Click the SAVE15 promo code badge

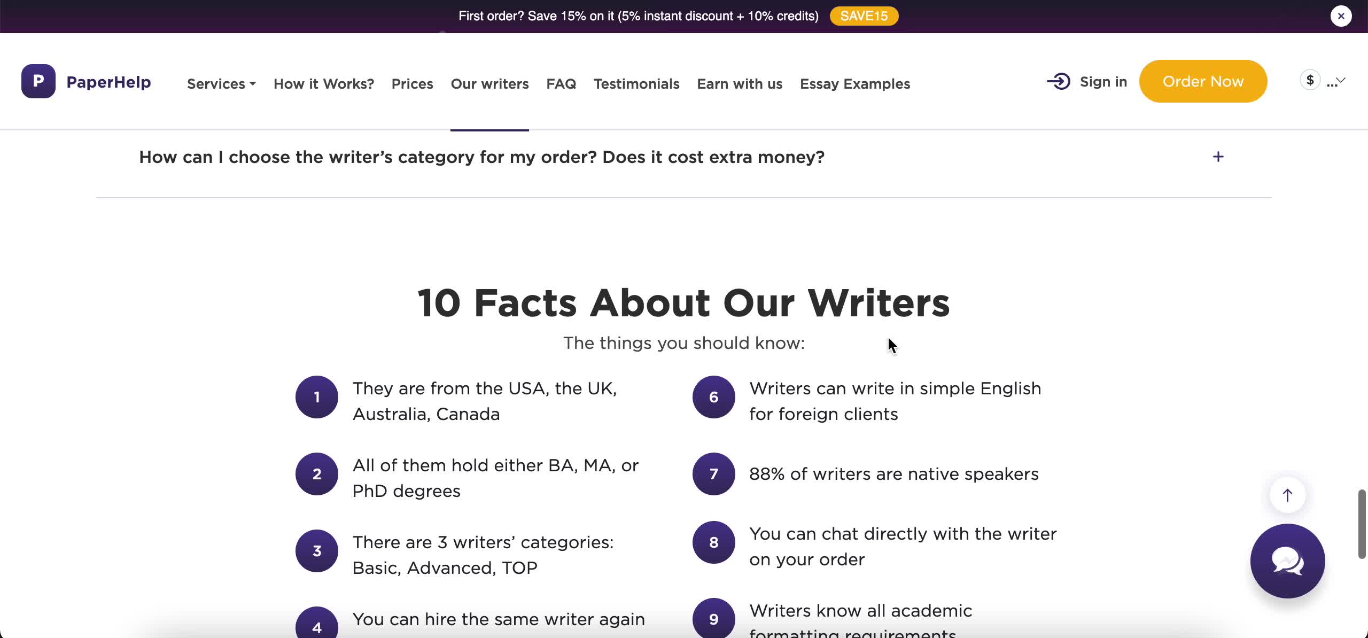click(x=864, y=16)
